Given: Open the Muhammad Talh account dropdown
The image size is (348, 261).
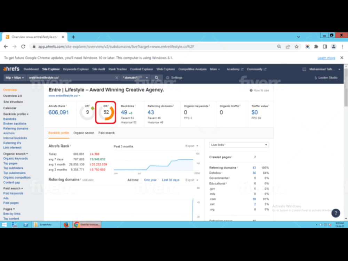Looking at the screenshot, I should (x=324, y=69).
